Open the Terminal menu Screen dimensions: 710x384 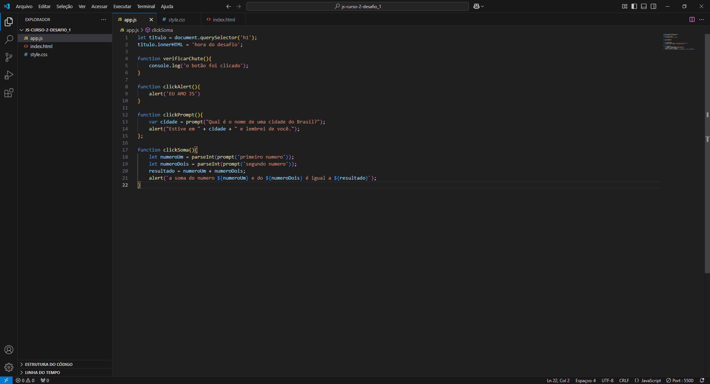click(146, 6)
